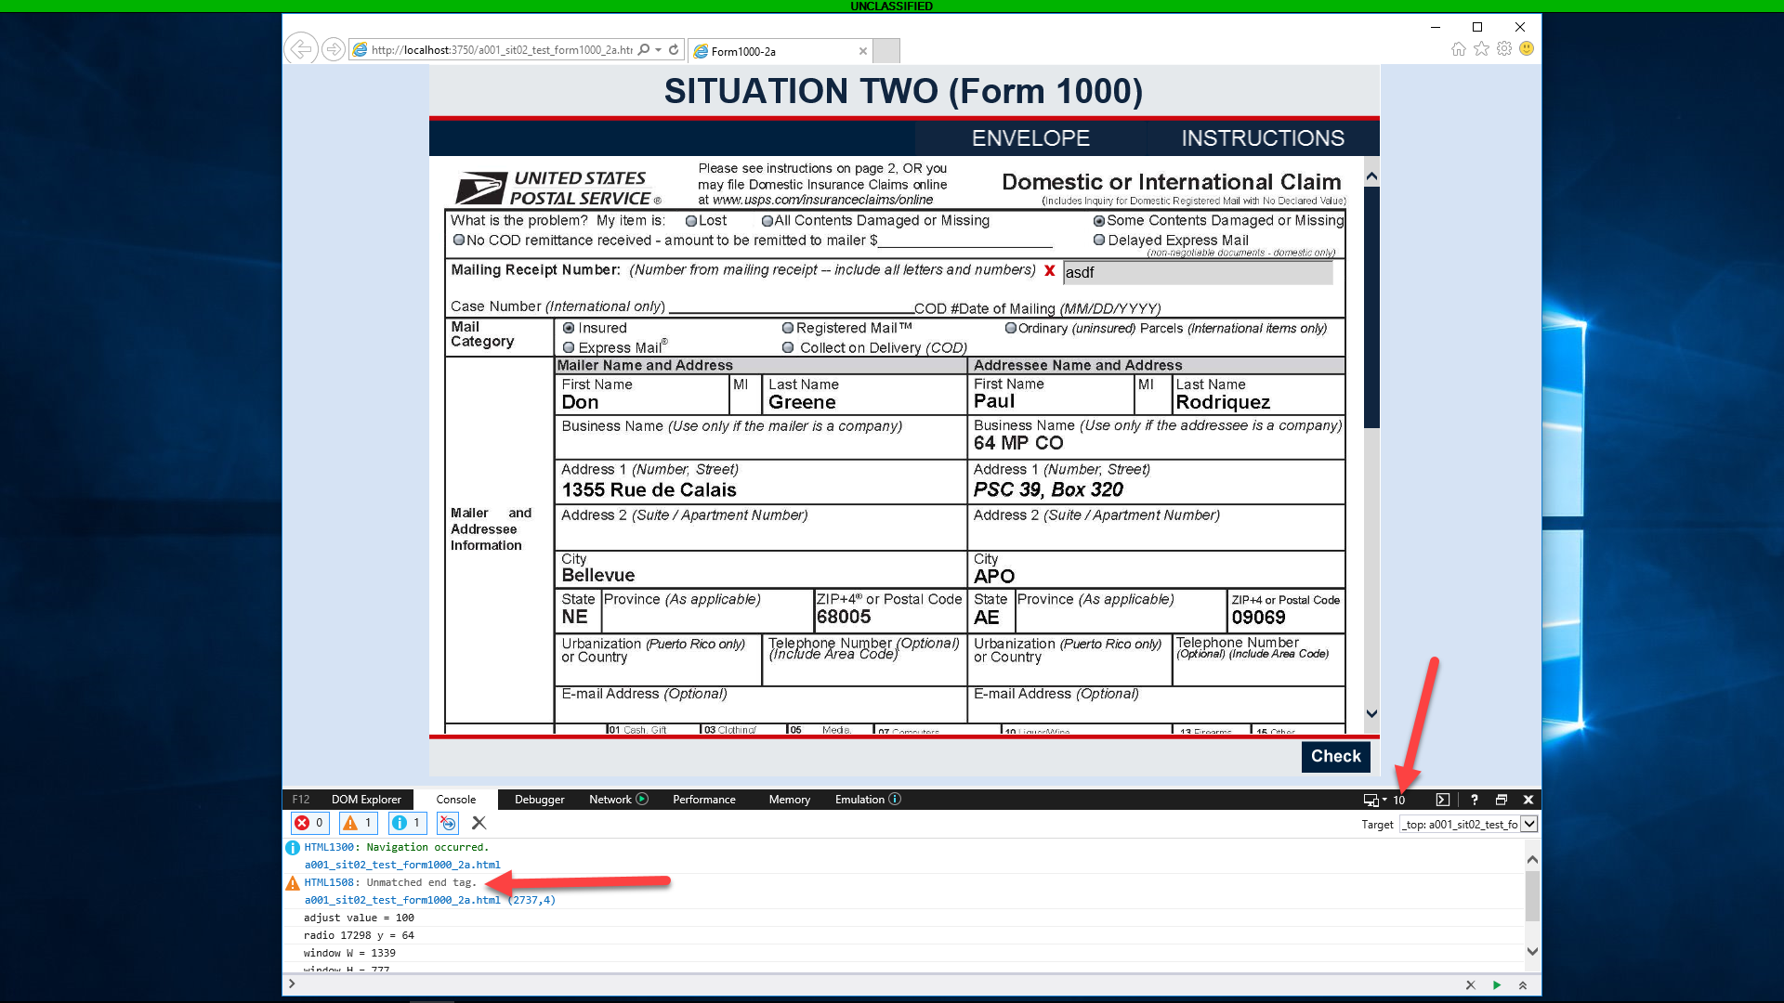The height and width of the screenshot is (1003, 1784).
Task: Clear the console with the X icon
Action: point(479,823)
